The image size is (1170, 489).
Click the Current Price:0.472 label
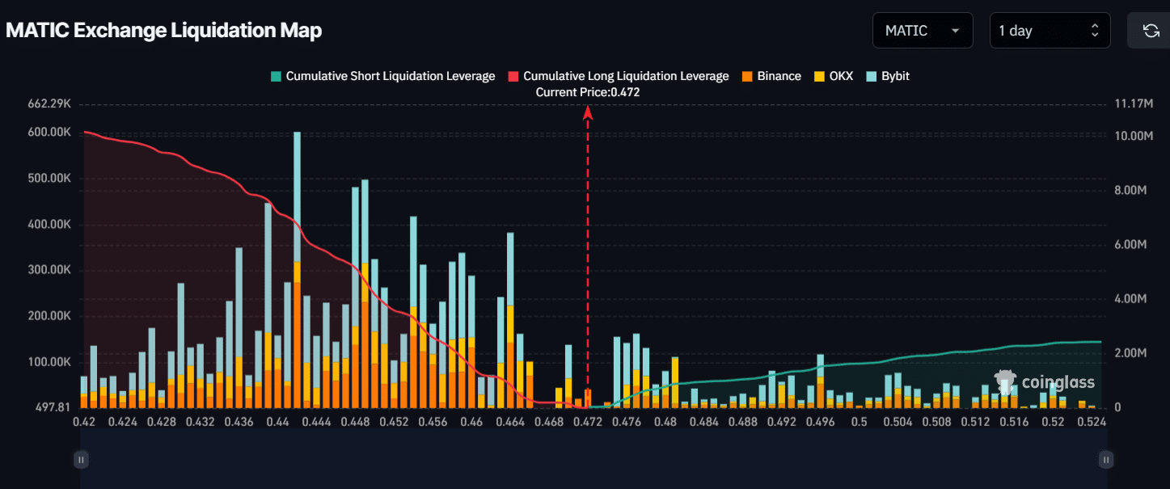(x=588, y=93)
